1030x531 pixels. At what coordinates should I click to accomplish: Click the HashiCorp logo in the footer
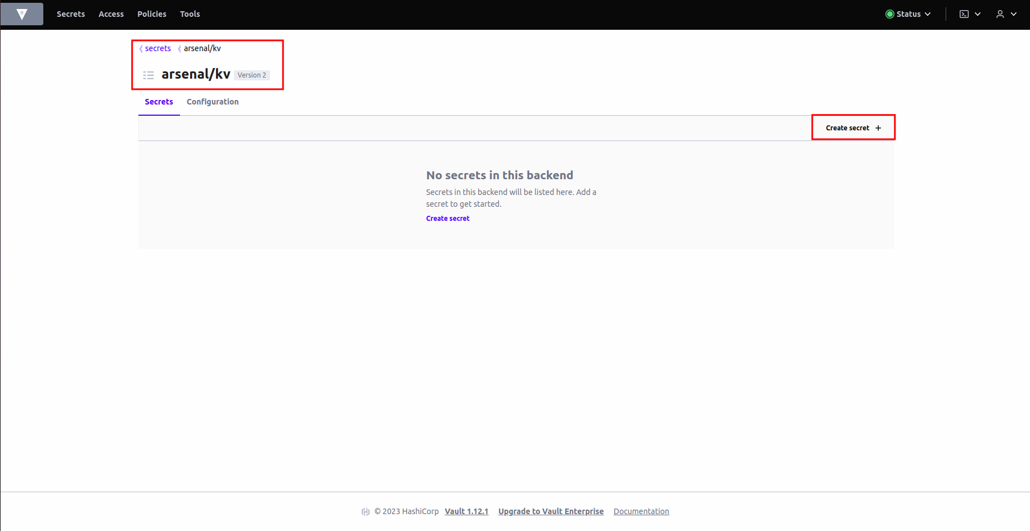coord(366,511)
